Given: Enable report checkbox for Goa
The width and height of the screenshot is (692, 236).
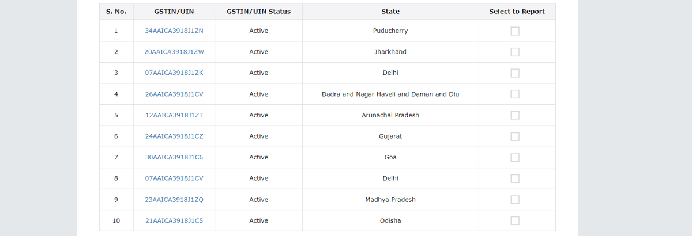Looking at the screenshot, I should [x=515, y=157].
